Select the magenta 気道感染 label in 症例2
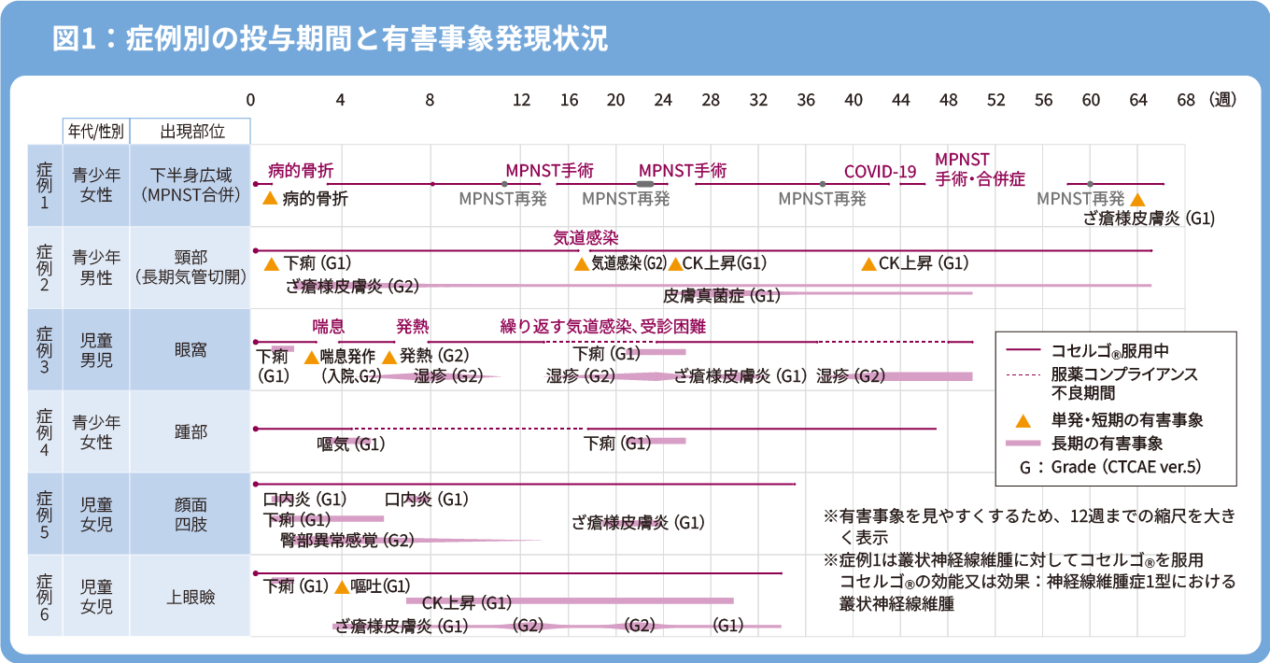This screenshot has width=1270, height=663. click(x=586, y=239)
